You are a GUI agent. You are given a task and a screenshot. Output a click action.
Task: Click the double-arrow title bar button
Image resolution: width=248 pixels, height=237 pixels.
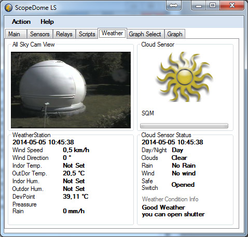174,5
